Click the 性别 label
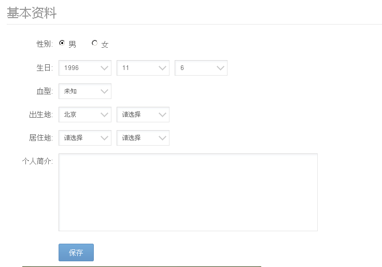This screenshot has width=382, height=267. [45, 44]
